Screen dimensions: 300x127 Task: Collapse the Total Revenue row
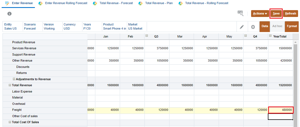[10, 85]
